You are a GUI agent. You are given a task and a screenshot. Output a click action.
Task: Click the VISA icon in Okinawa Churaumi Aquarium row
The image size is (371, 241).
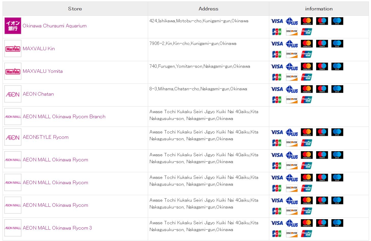coord(277,21)
